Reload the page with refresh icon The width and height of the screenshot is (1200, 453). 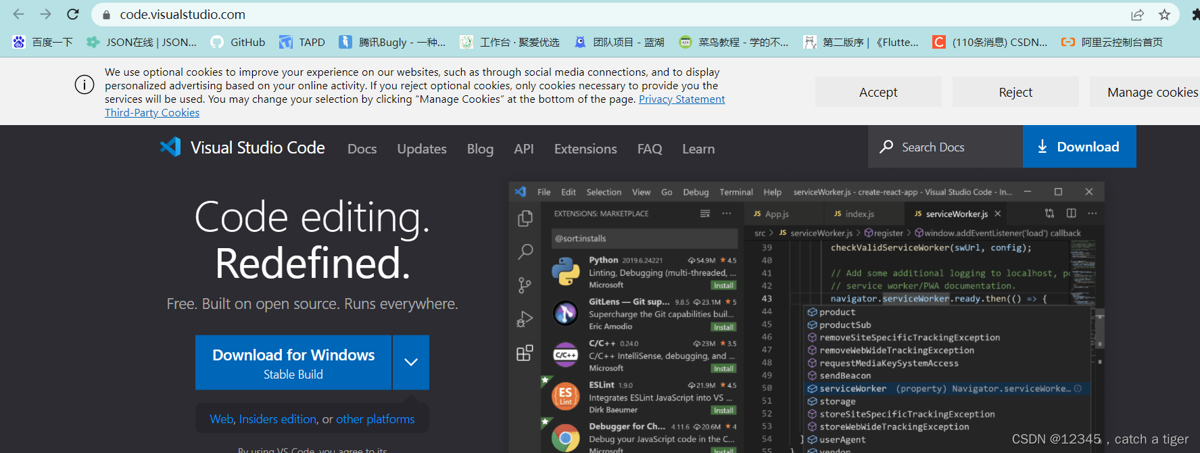(x=73, y=14)
